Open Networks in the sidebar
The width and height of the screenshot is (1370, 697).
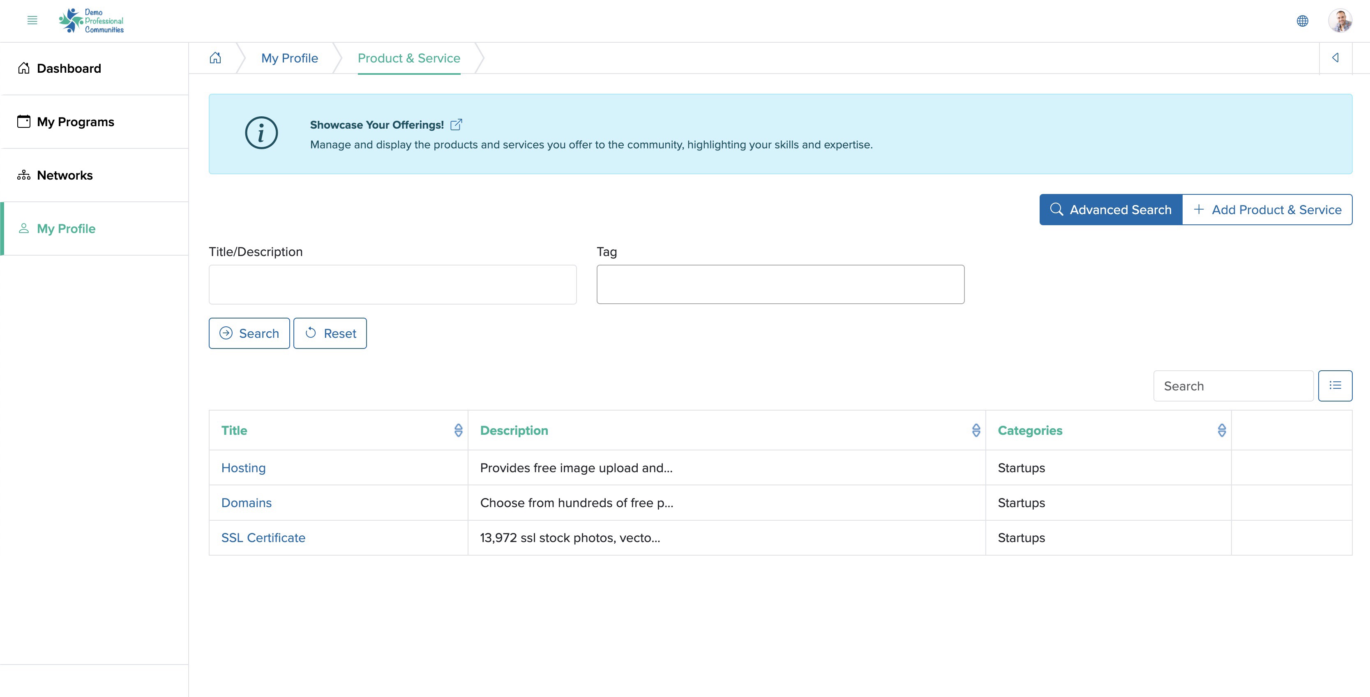pyautogui.click(x=95, y=175)
